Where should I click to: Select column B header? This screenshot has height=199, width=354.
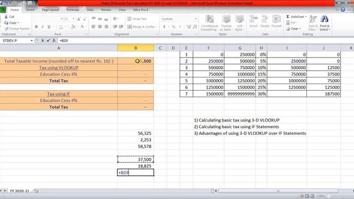pos(136,48)
